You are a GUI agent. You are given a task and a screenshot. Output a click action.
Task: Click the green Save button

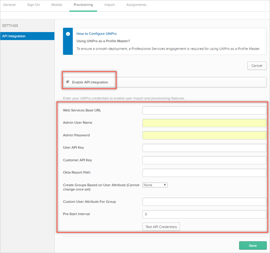[x=252, y=246]
